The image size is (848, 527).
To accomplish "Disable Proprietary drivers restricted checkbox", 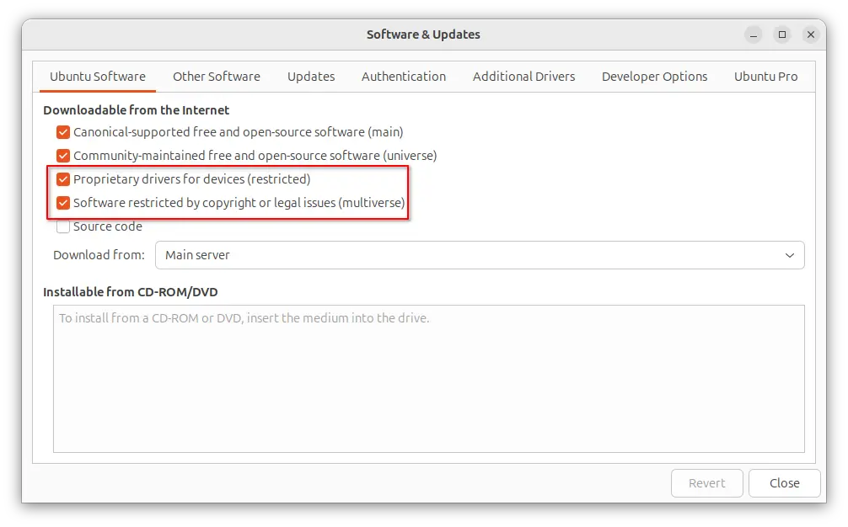I will coord(63,179).
